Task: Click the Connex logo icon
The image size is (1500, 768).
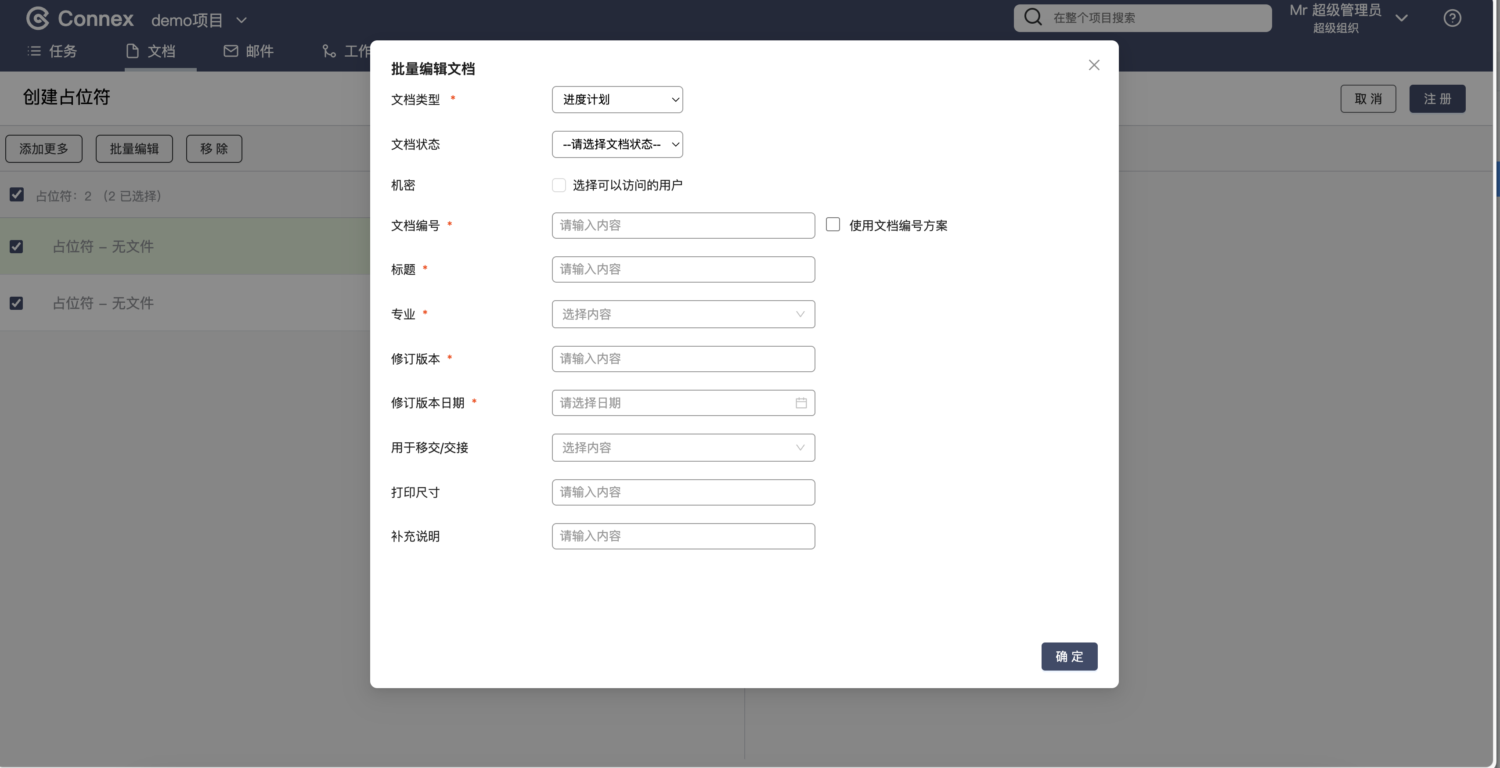Action: 38,18
